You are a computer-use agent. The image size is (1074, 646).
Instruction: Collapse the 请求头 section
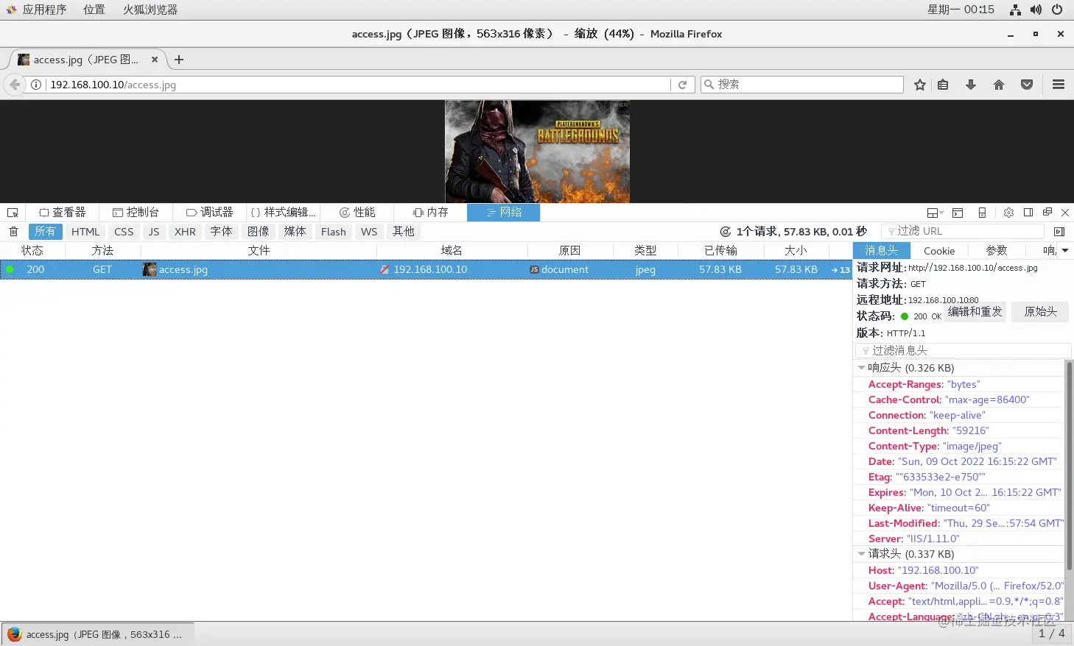pyautogui.click(x=862, y=554)
